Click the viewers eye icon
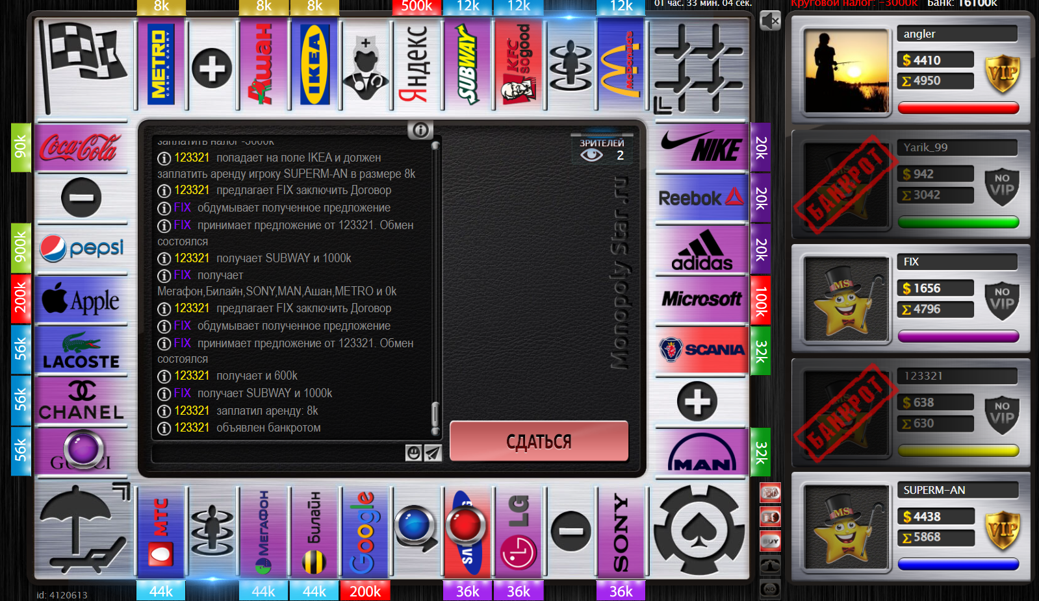 coord(591,155)
